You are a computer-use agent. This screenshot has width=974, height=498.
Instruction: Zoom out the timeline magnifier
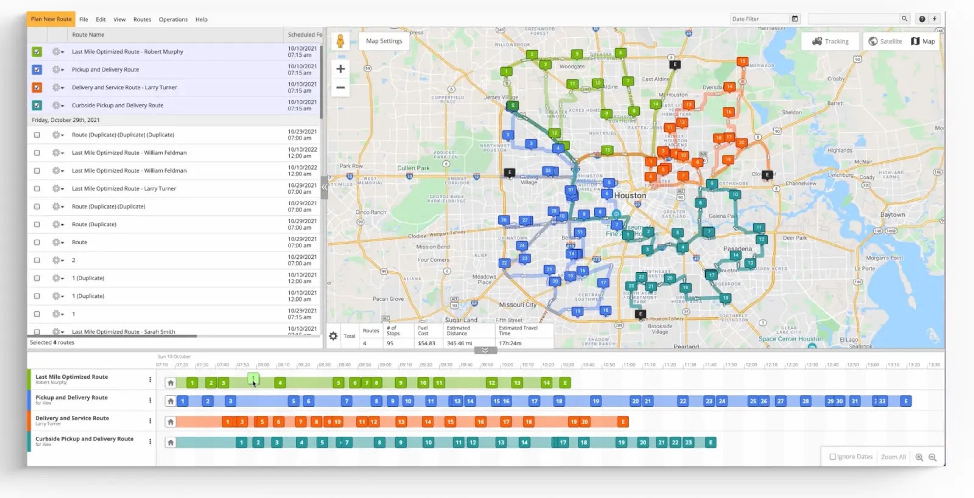pyautogui.click(x=933, y=457)
